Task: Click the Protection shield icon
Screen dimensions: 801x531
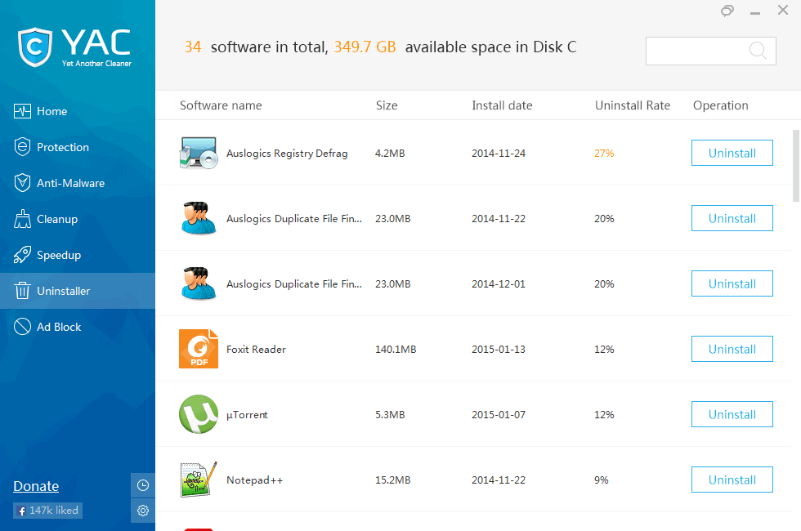Action: 22,147
